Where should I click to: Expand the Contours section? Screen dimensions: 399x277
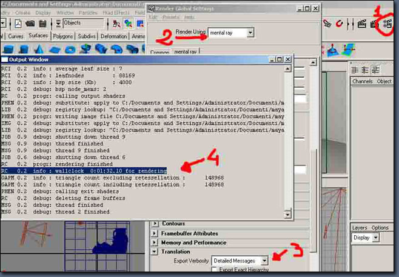click(x=155, y=224)
